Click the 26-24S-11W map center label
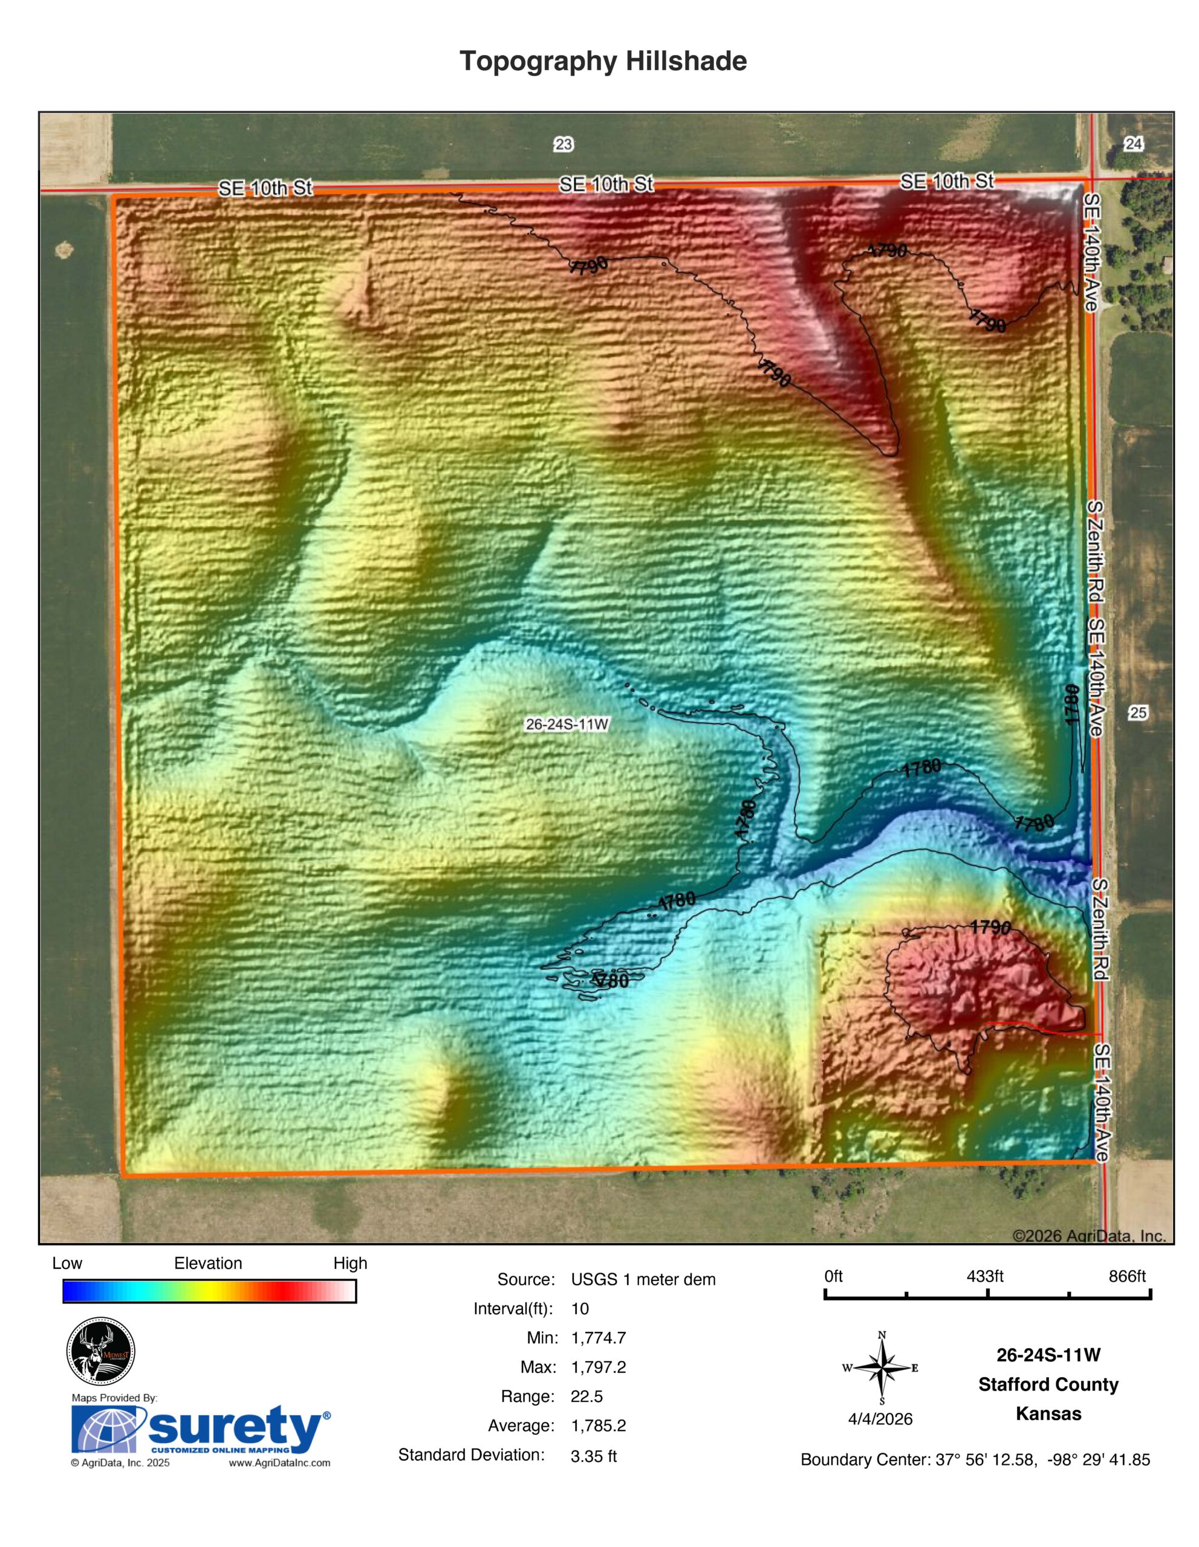 pyautogui.click(x=567, y=724)
